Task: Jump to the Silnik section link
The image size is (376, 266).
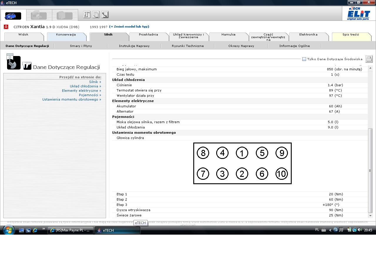Action: 95,82
